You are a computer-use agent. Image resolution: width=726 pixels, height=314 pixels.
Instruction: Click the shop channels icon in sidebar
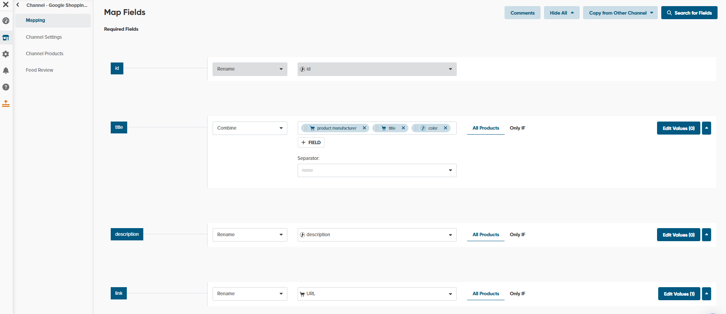(6, 38)
